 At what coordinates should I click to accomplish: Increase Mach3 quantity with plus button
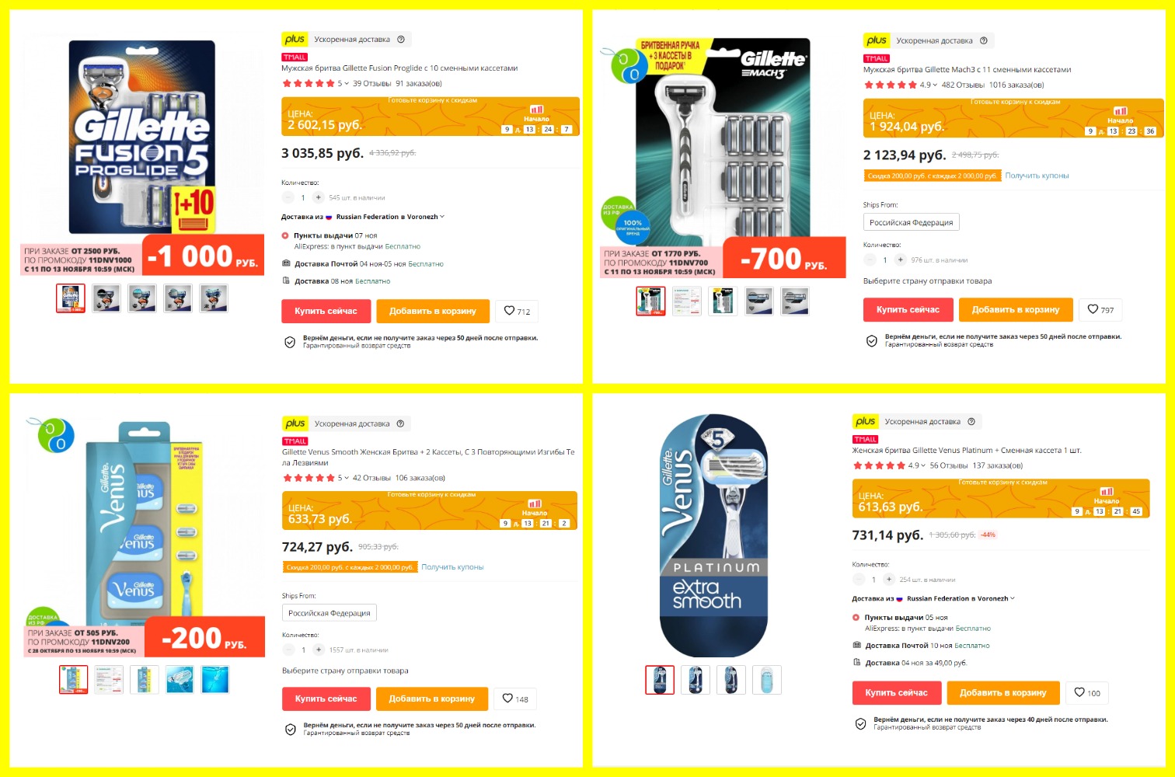[x=900, y=260]
